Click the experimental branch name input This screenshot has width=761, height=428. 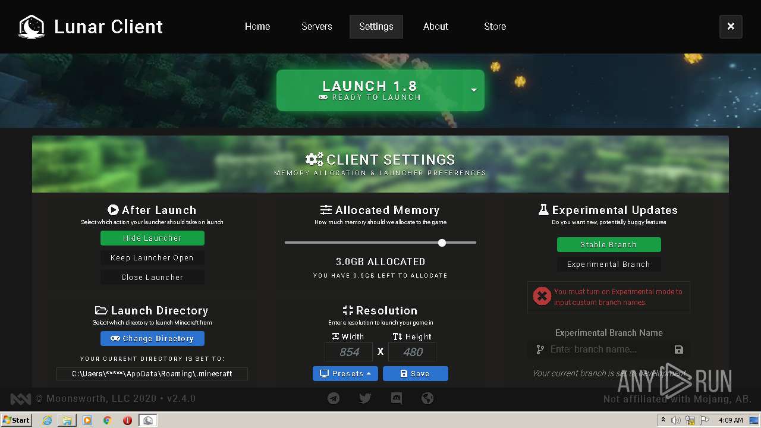[x=609, y=350]
